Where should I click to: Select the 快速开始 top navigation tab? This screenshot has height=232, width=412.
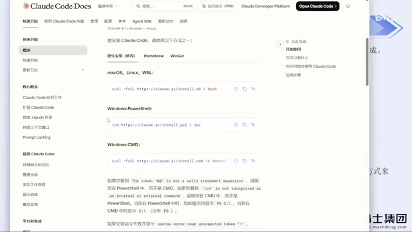[30, 21]
